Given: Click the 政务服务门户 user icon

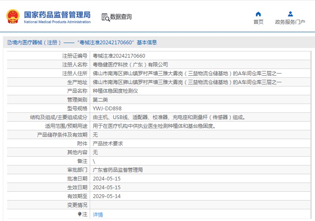Looking at the screenshot, I should click(290, 14).
